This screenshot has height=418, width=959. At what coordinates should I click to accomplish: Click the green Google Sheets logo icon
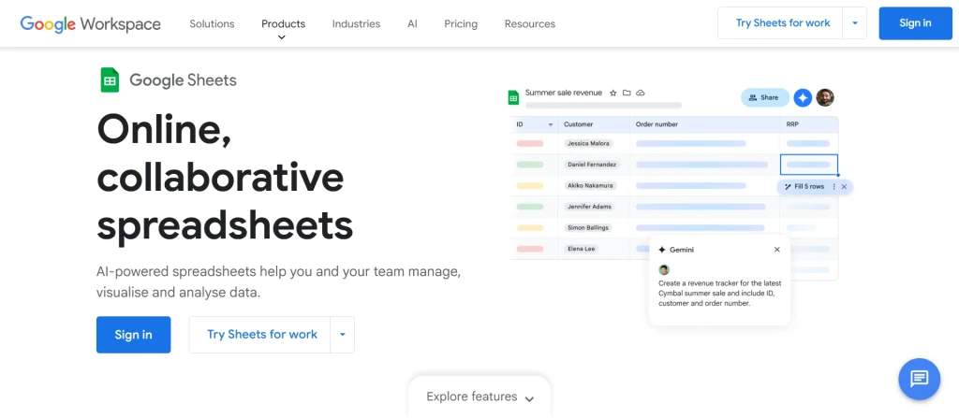(x=110, y=80)
